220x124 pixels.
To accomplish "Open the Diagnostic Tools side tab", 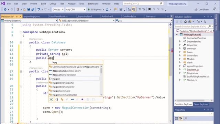I will click(216, 22).
